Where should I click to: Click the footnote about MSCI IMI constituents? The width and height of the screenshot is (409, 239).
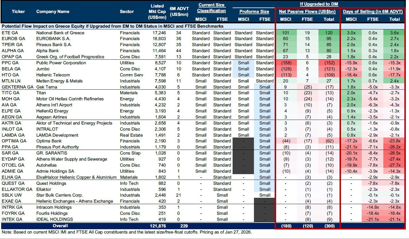coord(127,232)
